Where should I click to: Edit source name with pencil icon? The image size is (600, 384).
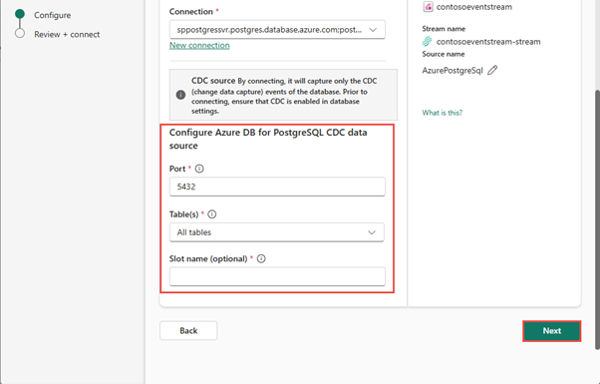coord(492,70)
